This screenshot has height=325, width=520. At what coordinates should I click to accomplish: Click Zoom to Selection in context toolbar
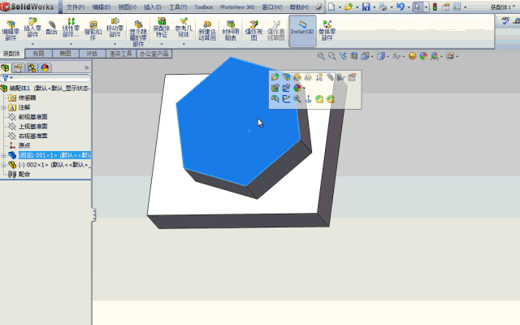click(297, 99)
